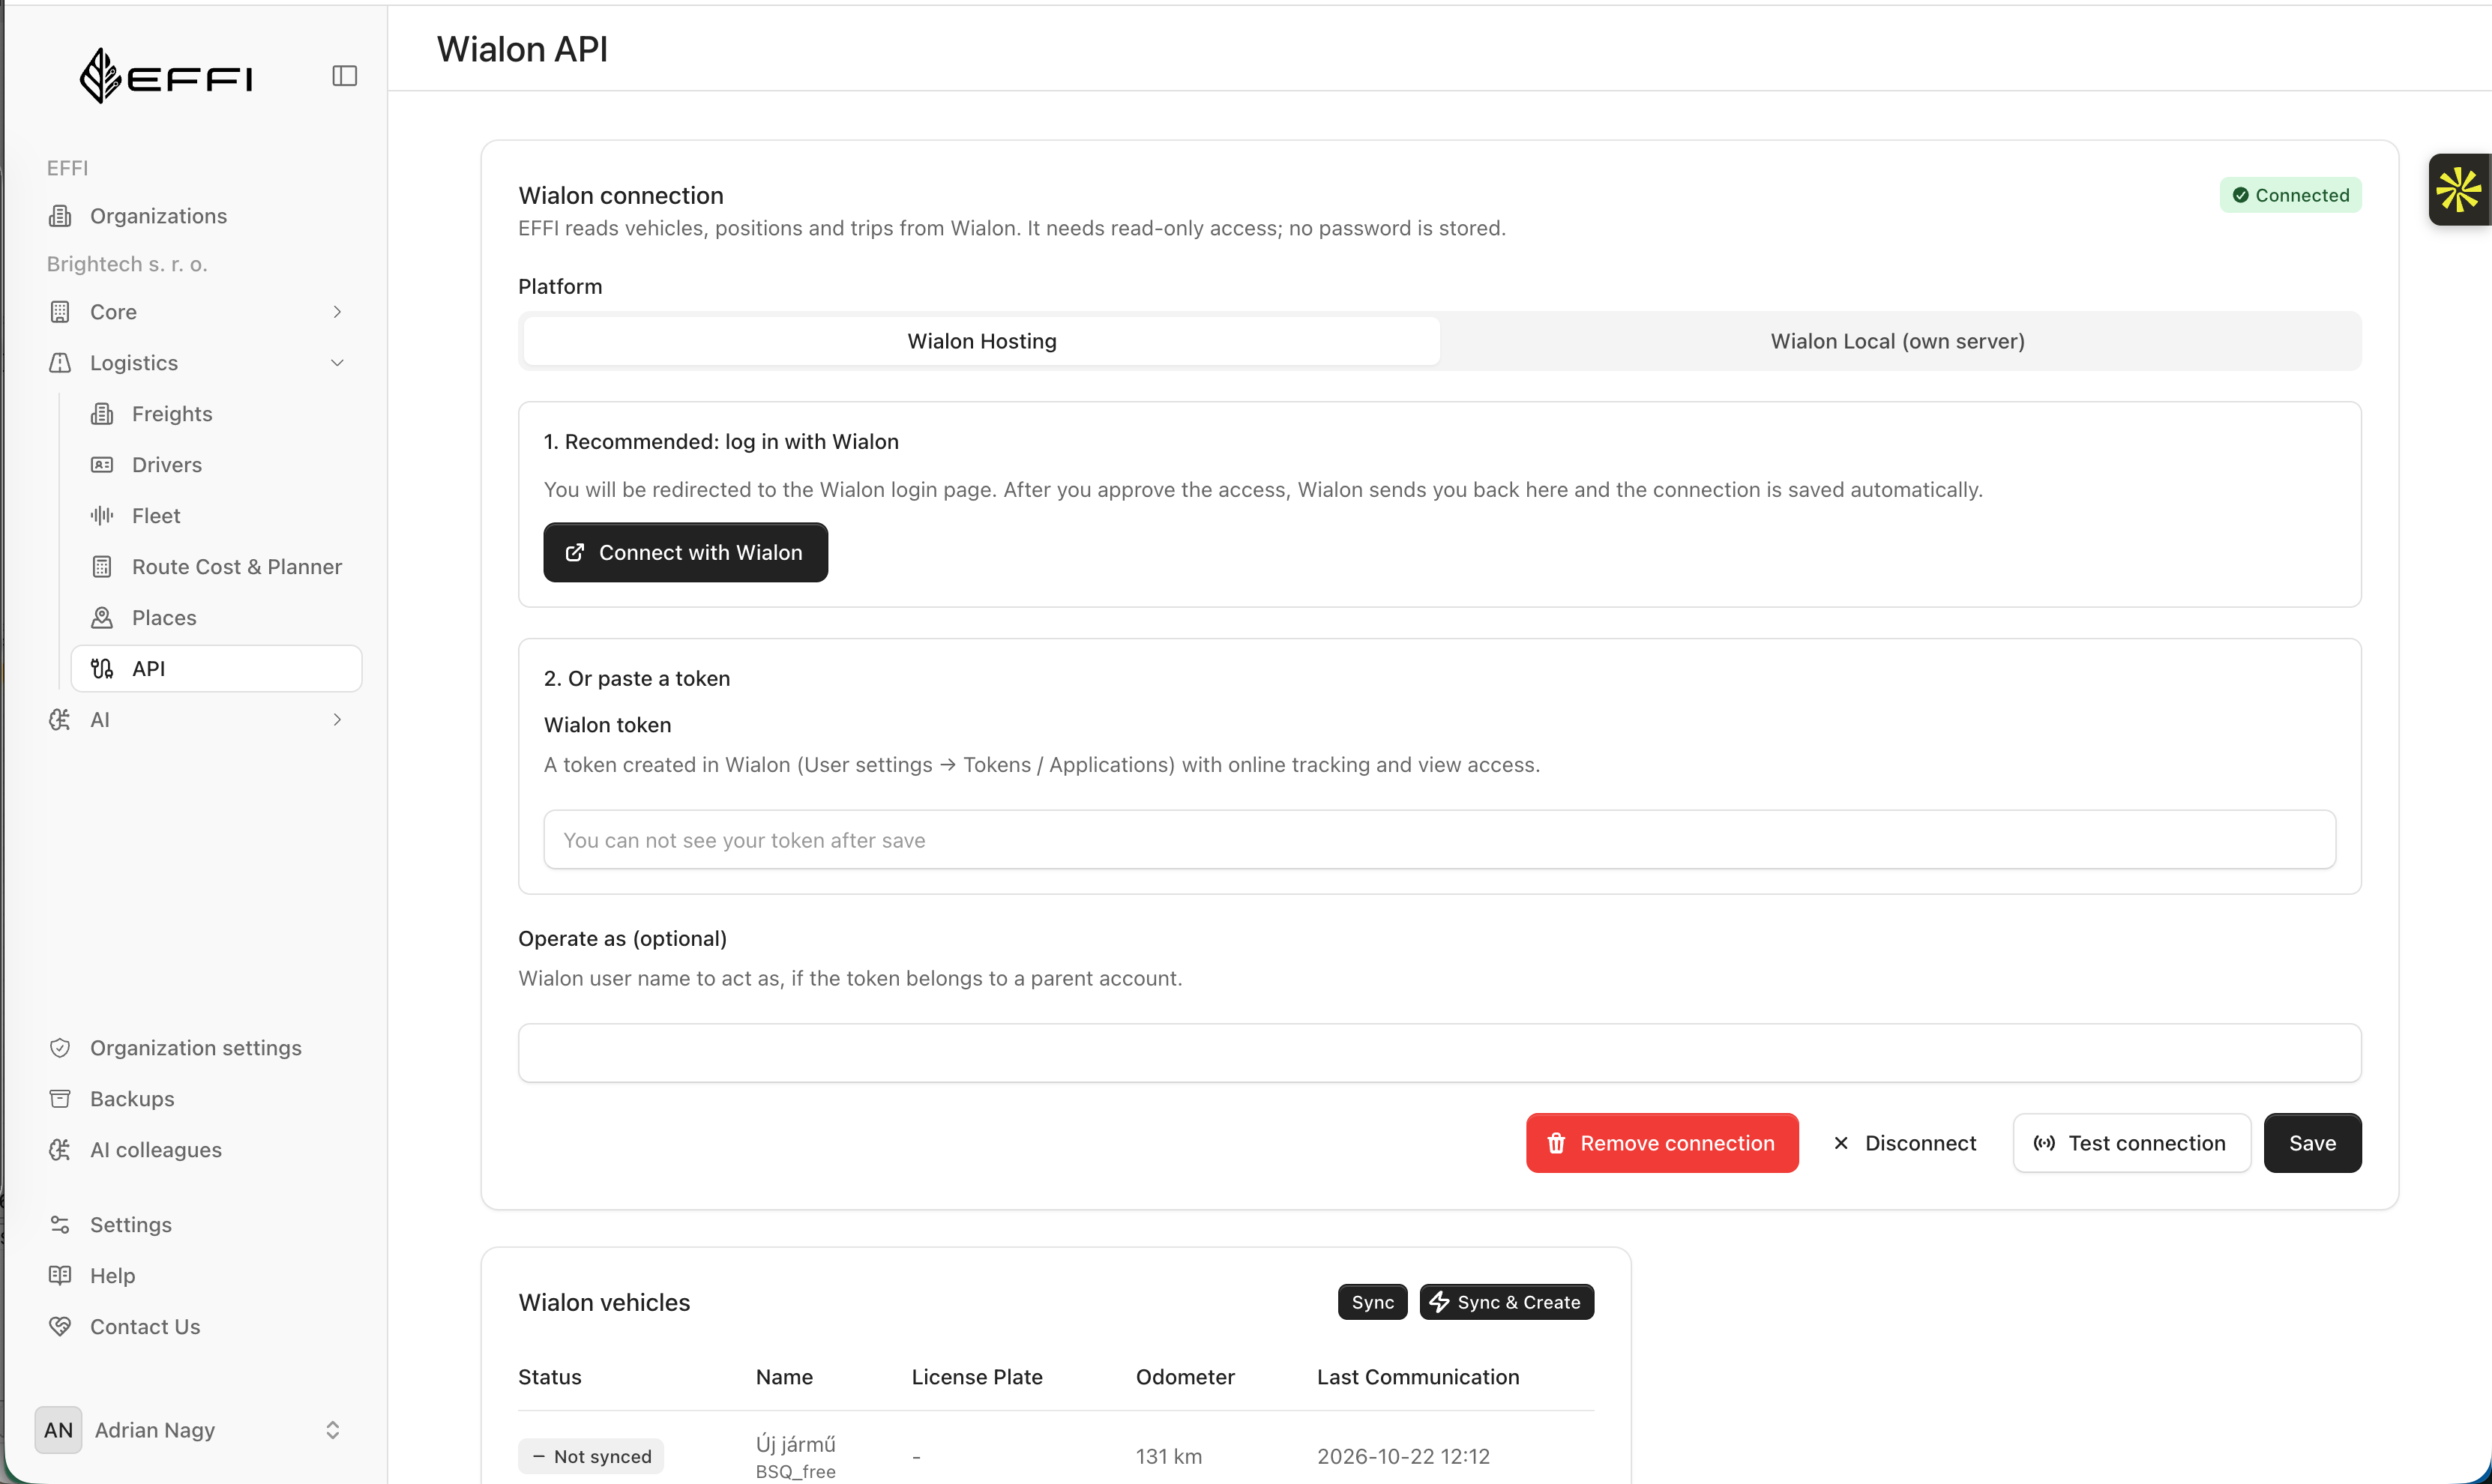The height and width of the screenshot is (1484, 2492).
Task: Click the Sync & Create button
Action: click(x=1506, y=1302)
